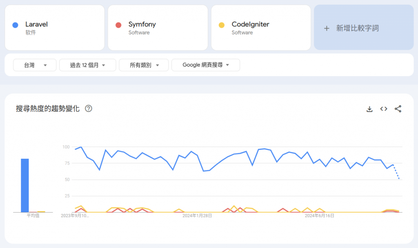Click the yellow CodeIgniter color dot
The width and height of the screenshot is (418, 248).
pyautogui.click(x=222, y=25)
